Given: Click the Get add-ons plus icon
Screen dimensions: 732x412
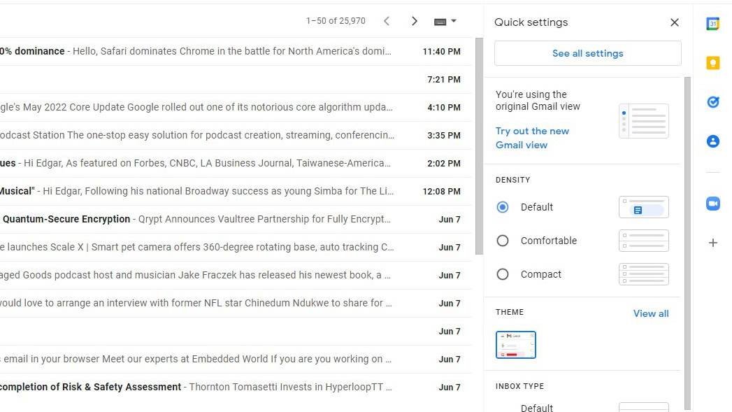Looking at the screenshot, I should (712, 243).
